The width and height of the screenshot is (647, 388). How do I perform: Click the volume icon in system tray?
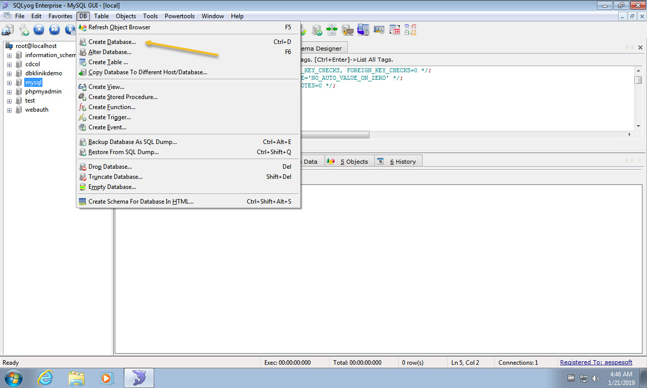pos(595,378)
